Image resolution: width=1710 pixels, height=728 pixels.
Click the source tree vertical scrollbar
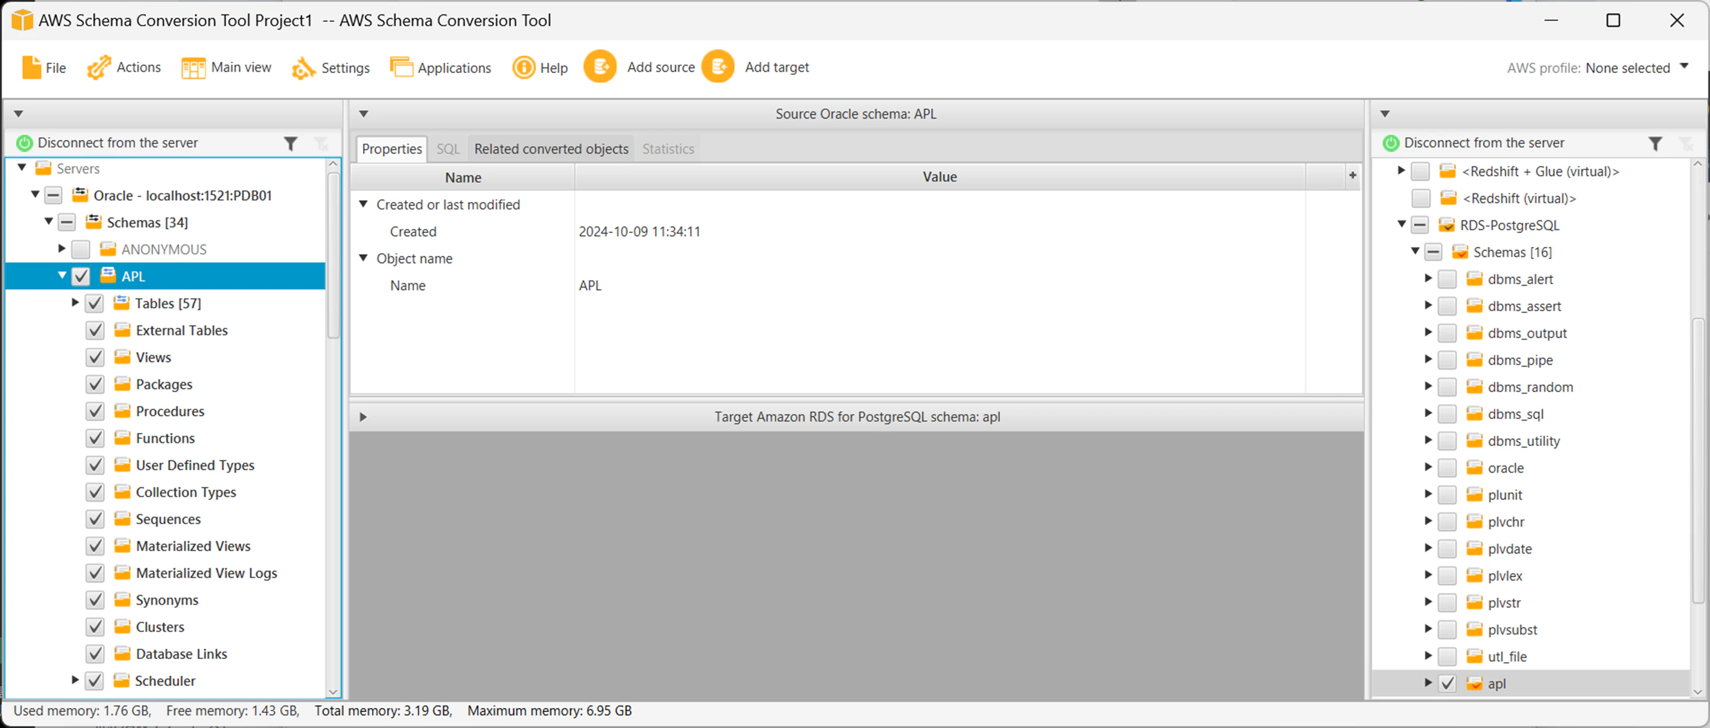coord(333,256)
